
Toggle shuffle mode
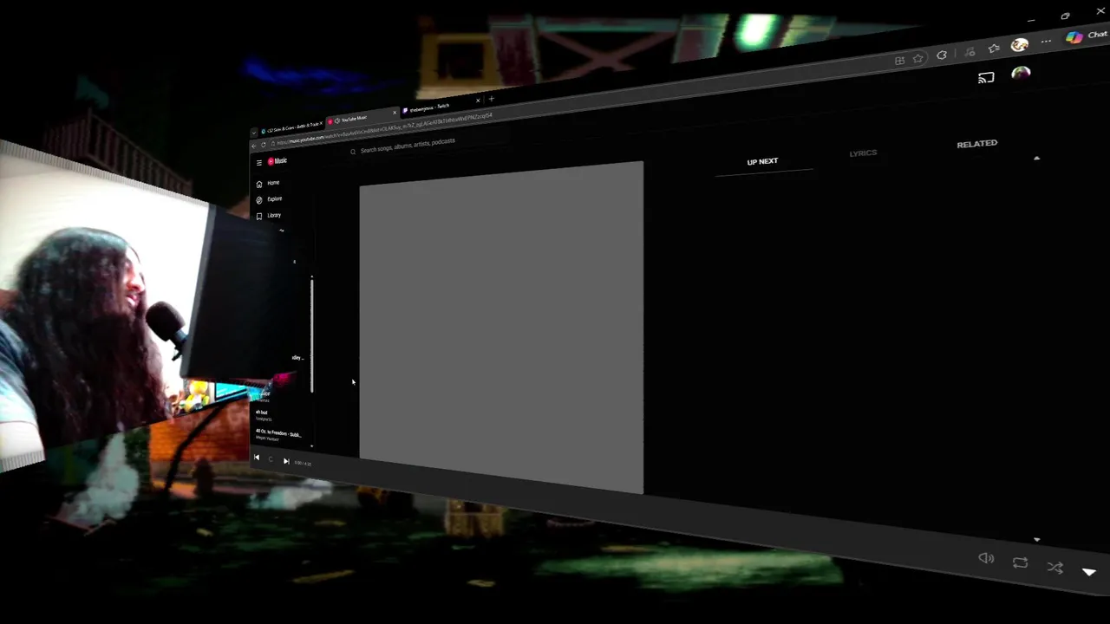pos(1054,568)
